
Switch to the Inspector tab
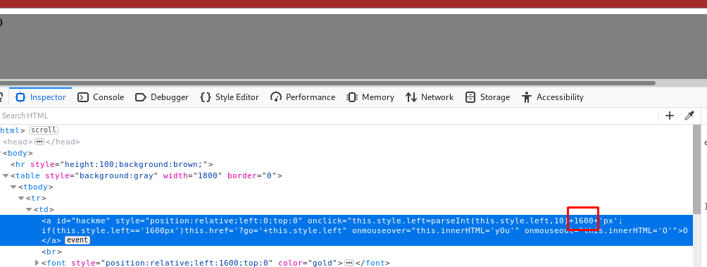pyautogui.click(x=41, y=97)
